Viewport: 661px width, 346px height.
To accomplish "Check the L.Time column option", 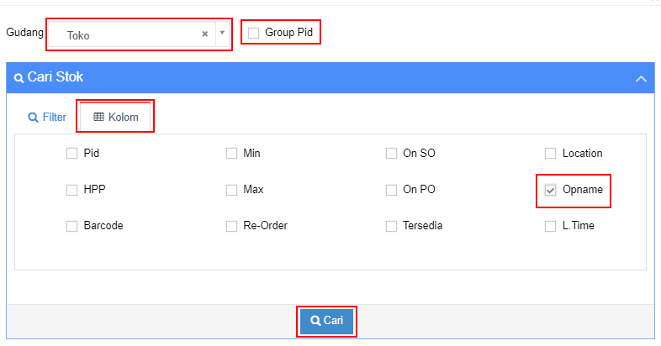I will pos(550,226).
